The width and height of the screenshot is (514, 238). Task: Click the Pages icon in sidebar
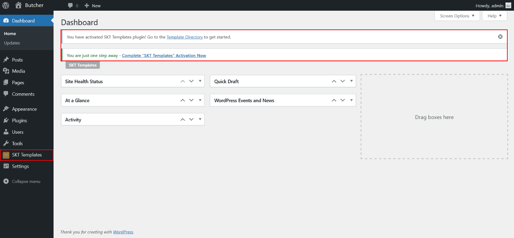[6, 83]
